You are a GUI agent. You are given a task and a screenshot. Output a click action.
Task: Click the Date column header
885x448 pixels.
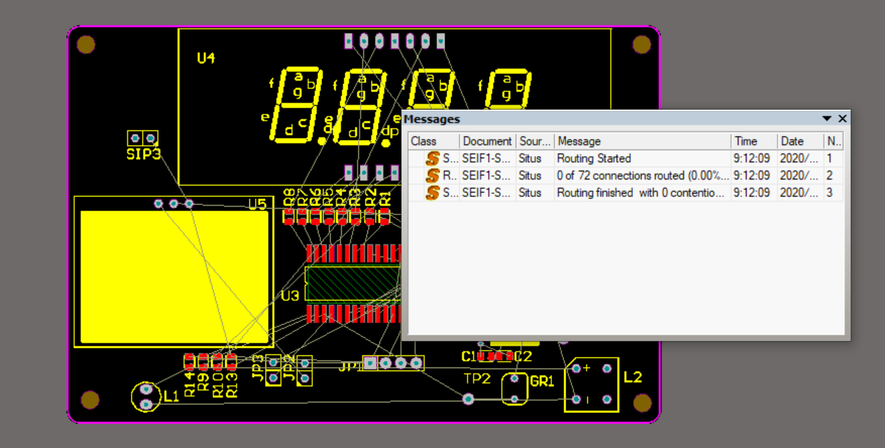click(x=800, y=141)
